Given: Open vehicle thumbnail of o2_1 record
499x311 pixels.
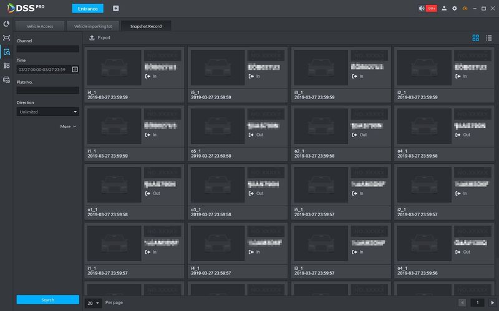Looking at the screenshot, I should [x=321, y=126].
